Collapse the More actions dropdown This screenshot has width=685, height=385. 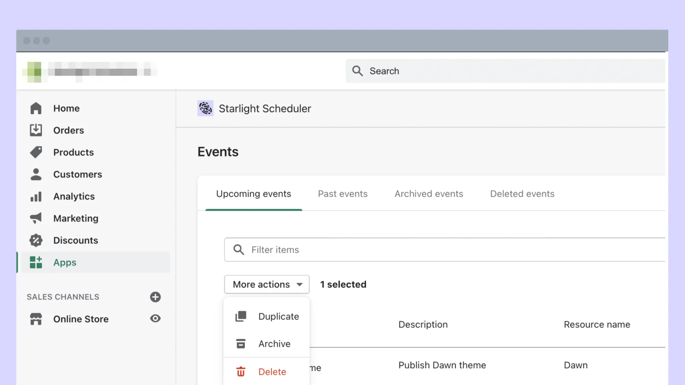tap(266, 284)
